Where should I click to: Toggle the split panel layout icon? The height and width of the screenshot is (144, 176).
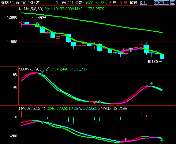167,2
